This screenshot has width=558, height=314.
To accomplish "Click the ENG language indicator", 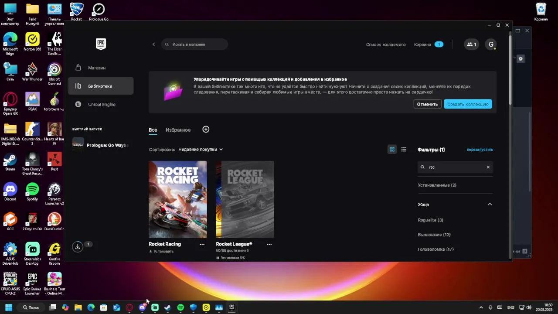I will point(511,307).
